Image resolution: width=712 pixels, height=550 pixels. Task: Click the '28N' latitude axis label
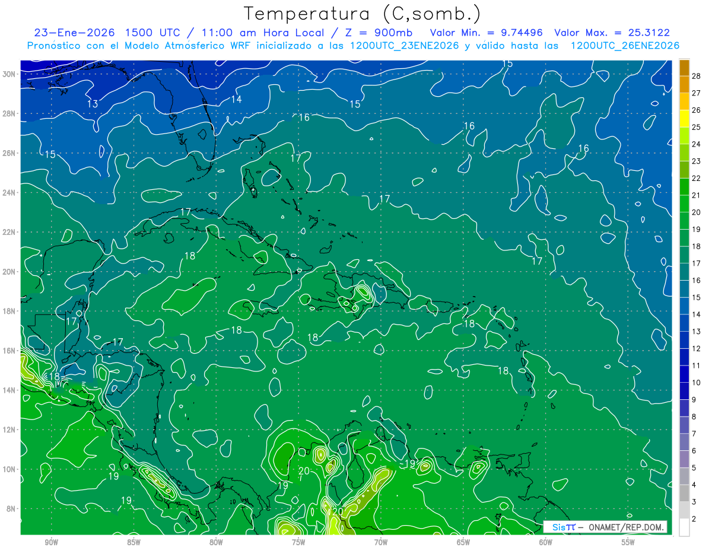pos(9,113)
